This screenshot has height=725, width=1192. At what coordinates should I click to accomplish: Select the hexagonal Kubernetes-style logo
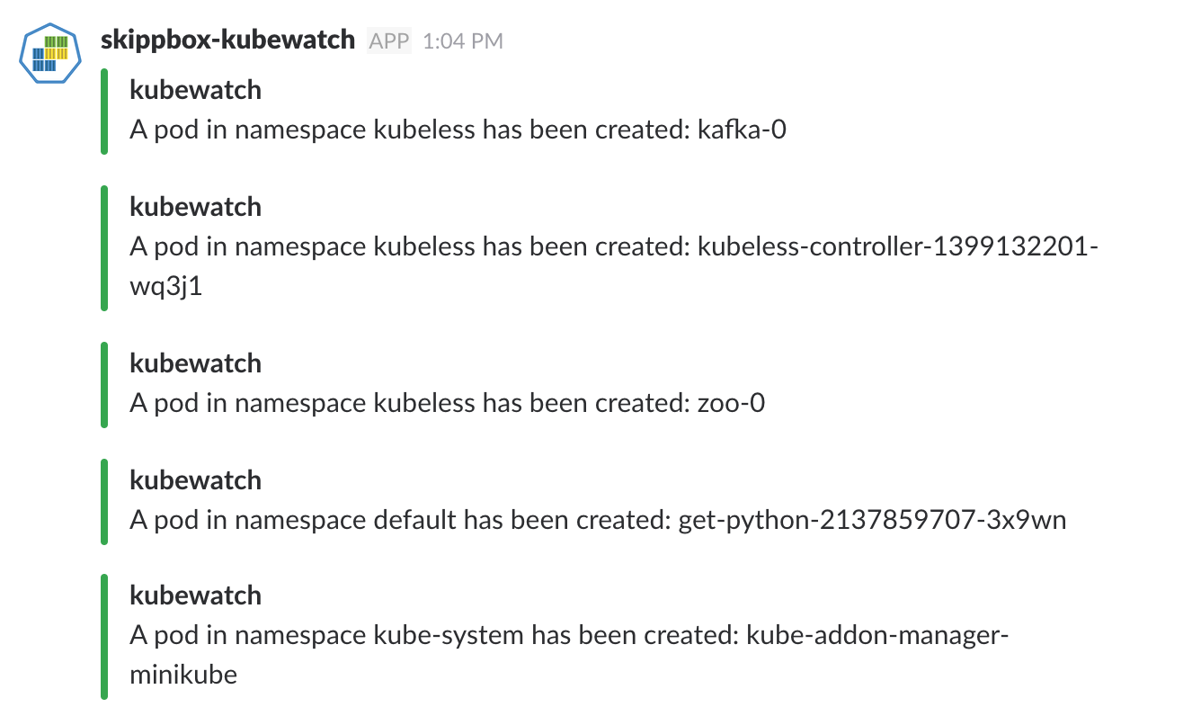tap(49, 53)
